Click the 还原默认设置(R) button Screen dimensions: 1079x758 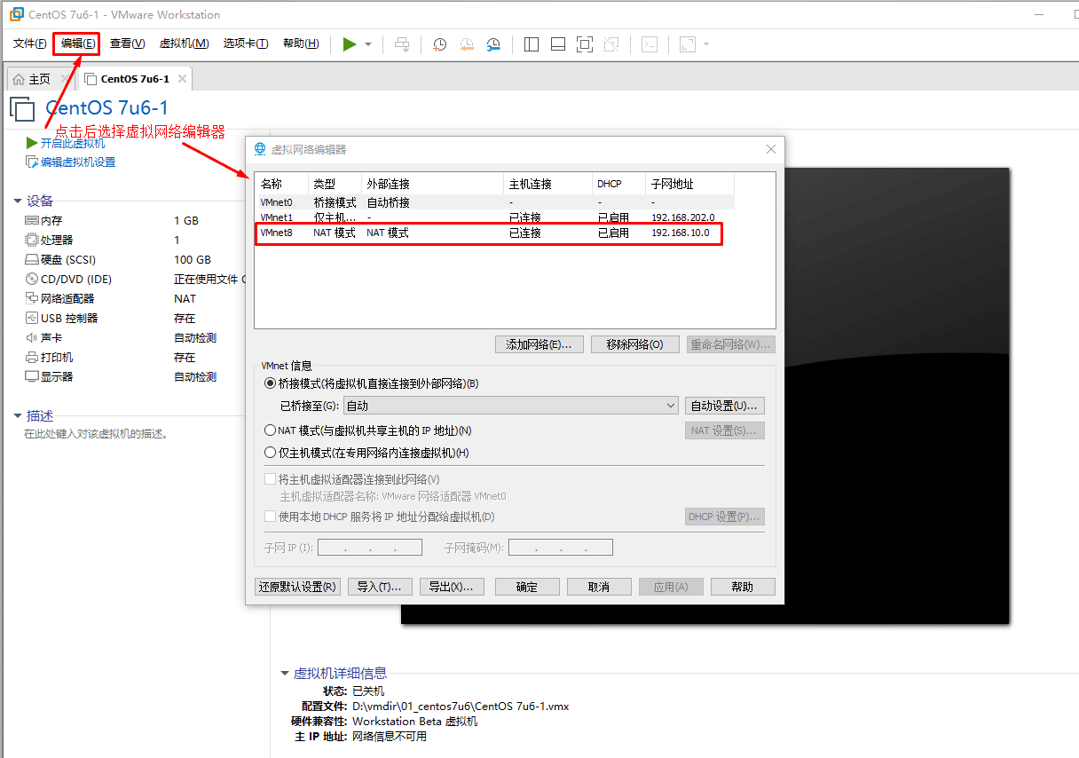click(297, 587)
